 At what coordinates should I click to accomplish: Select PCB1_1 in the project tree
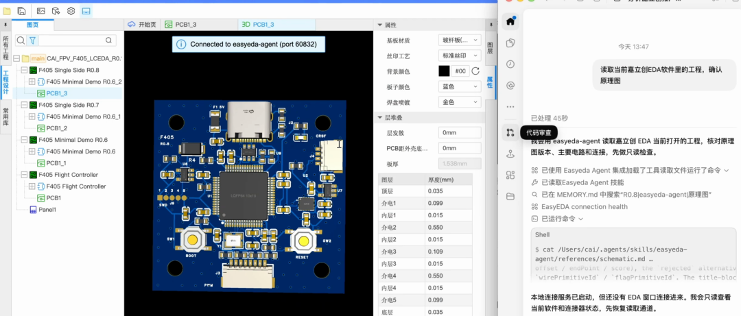click(57, 163)
